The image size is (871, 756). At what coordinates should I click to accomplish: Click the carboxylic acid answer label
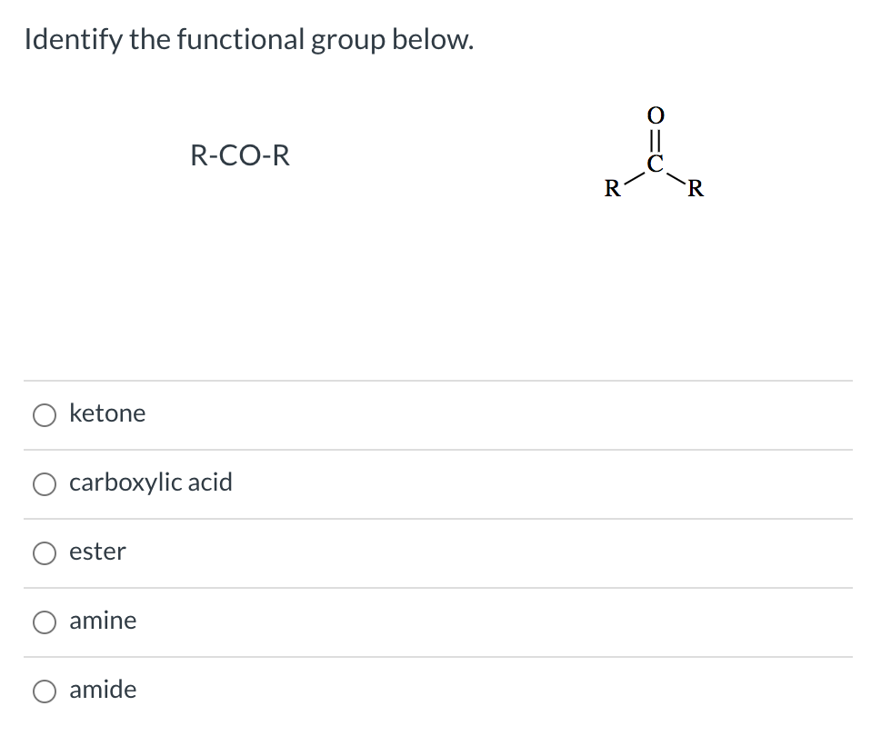pyautogui.click(x=151, y=482)
